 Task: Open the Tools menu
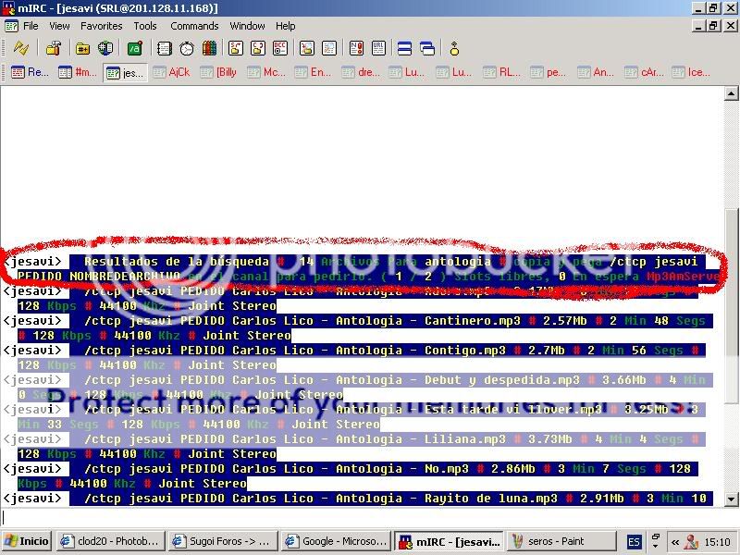pyautogui.click(x=145, y=26)
